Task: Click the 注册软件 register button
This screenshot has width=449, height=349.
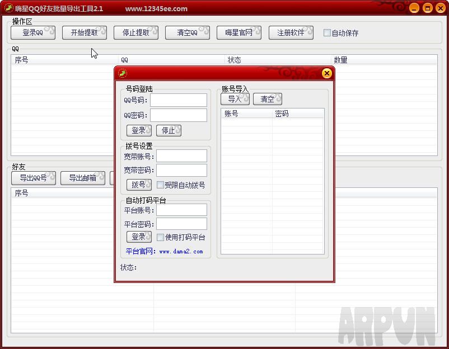Action: click(291, 32)
